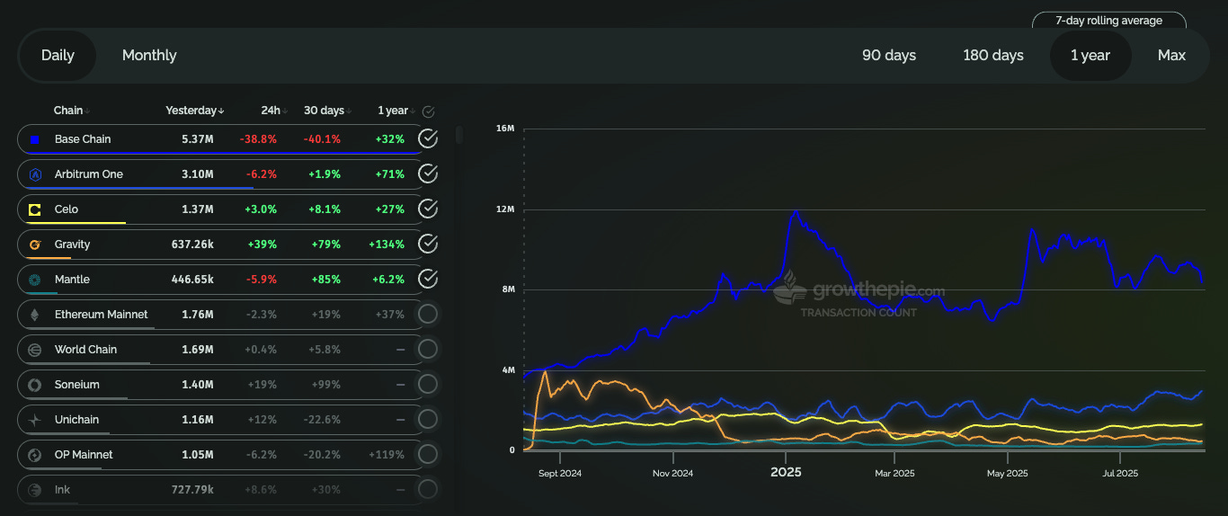The height and width of the screenshot is (516, 1228).
Task: Click the Mantle logo icon
Action: click(x=35, y=280)
